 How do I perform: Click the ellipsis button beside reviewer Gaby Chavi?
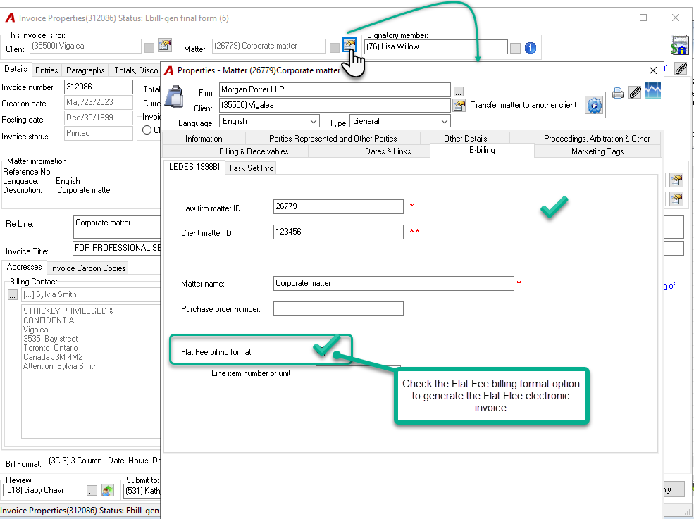click(92, 490)
